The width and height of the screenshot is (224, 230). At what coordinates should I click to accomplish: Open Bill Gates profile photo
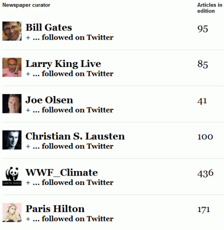[12, 31]
